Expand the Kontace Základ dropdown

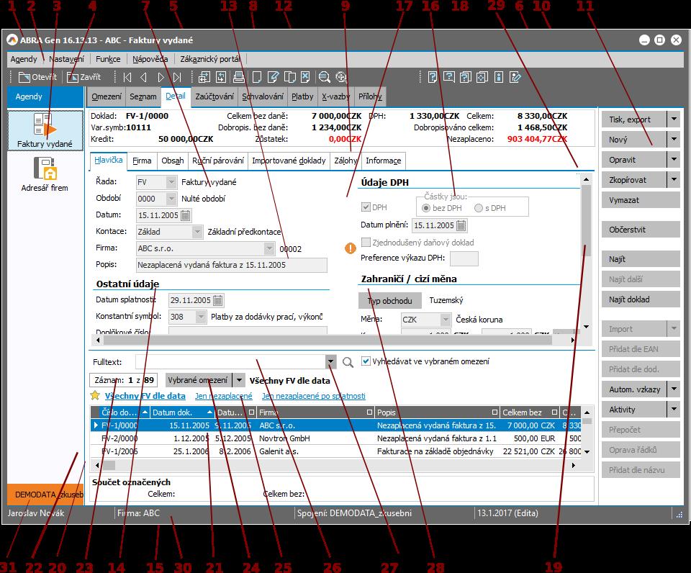[x=197, y=232]
